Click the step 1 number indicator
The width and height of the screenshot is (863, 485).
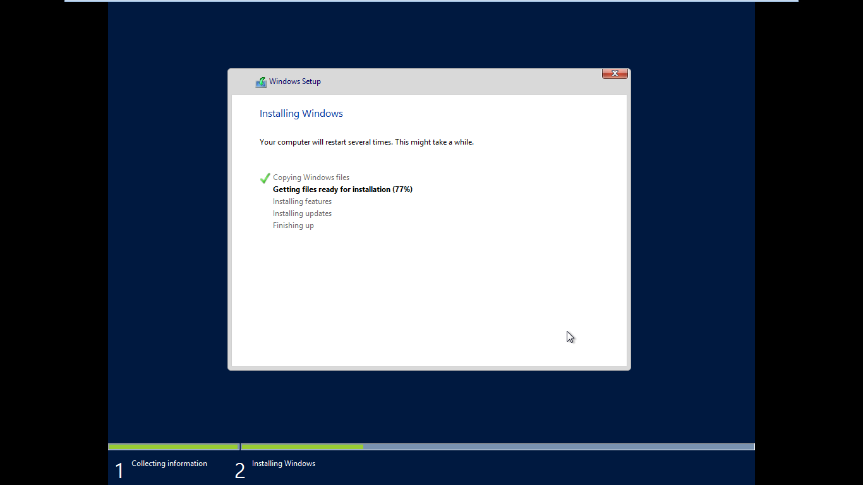119,469
